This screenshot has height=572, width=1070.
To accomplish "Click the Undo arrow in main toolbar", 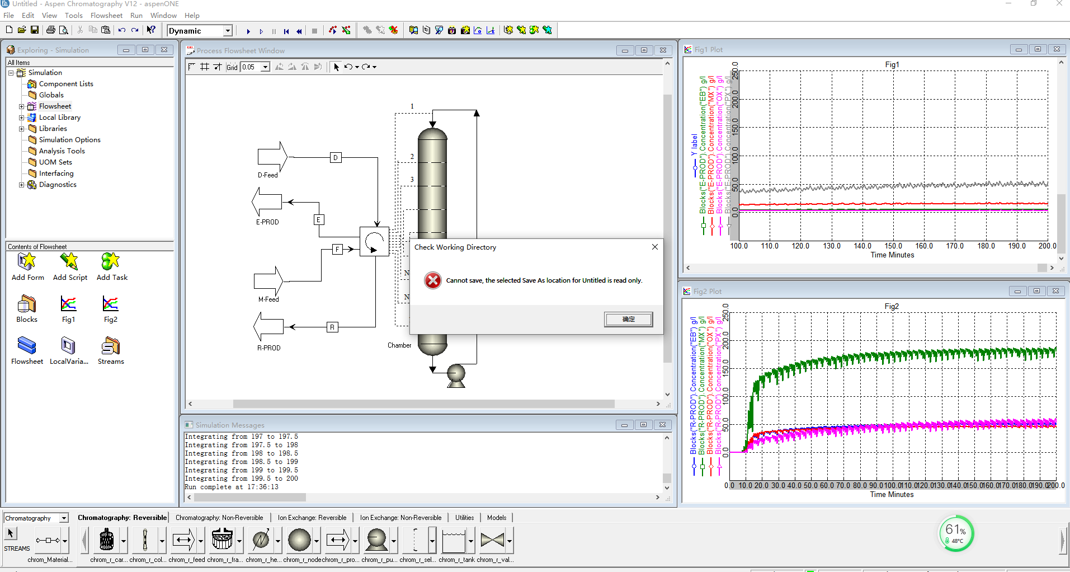I will (122, 30).
